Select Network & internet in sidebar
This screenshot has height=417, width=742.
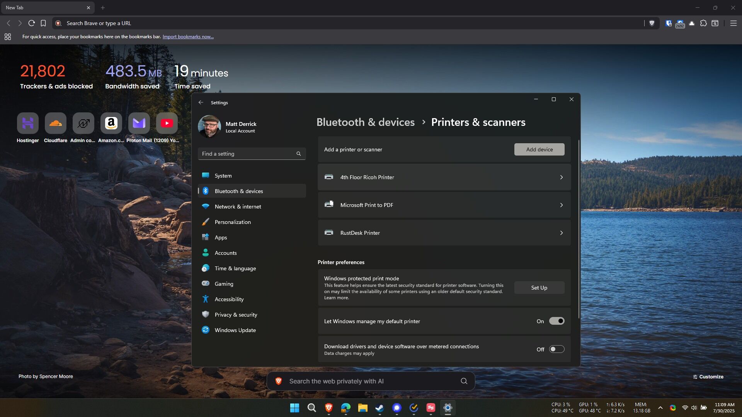pyautogui.click(x=238, y=207)
